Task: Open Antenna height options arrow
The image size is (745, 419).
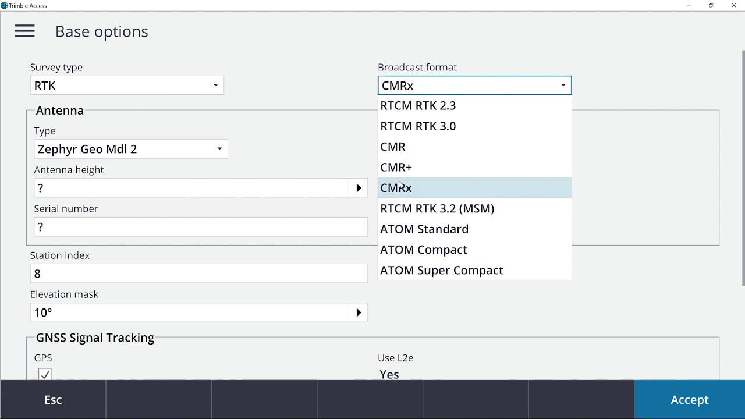Action: coord(359,188)
